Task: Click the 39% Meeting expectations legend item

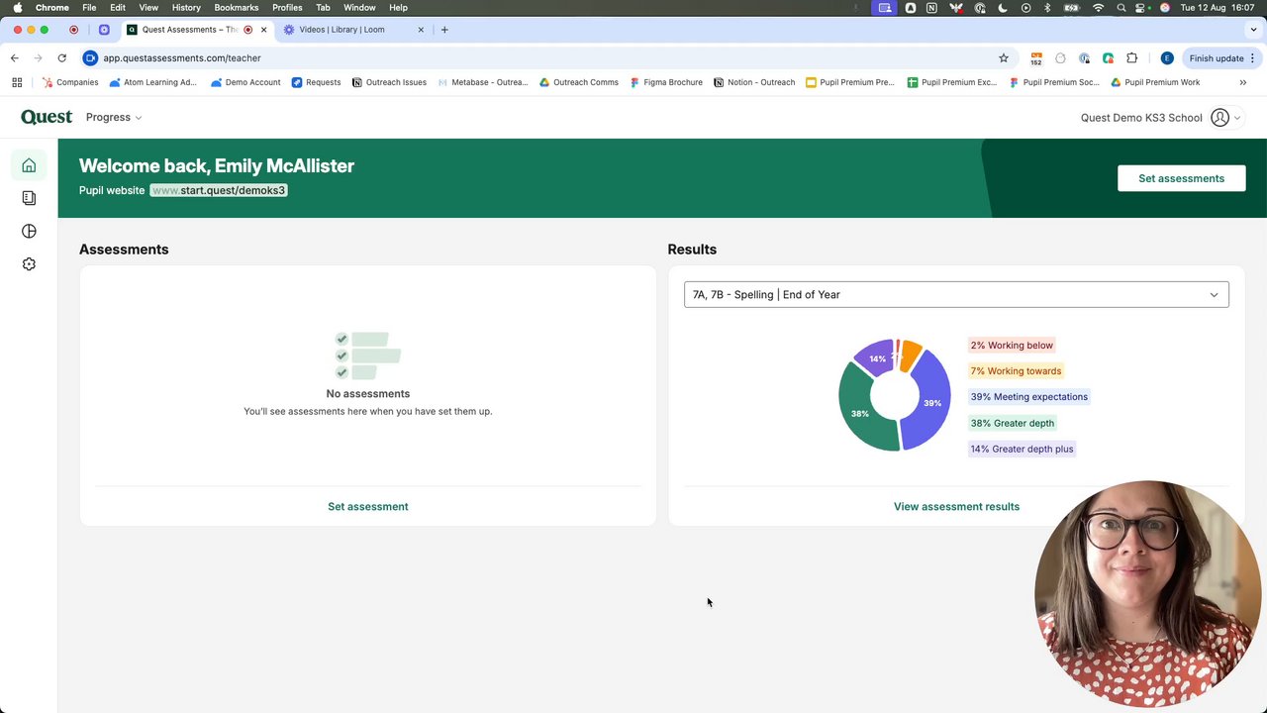Action: 1028,397
